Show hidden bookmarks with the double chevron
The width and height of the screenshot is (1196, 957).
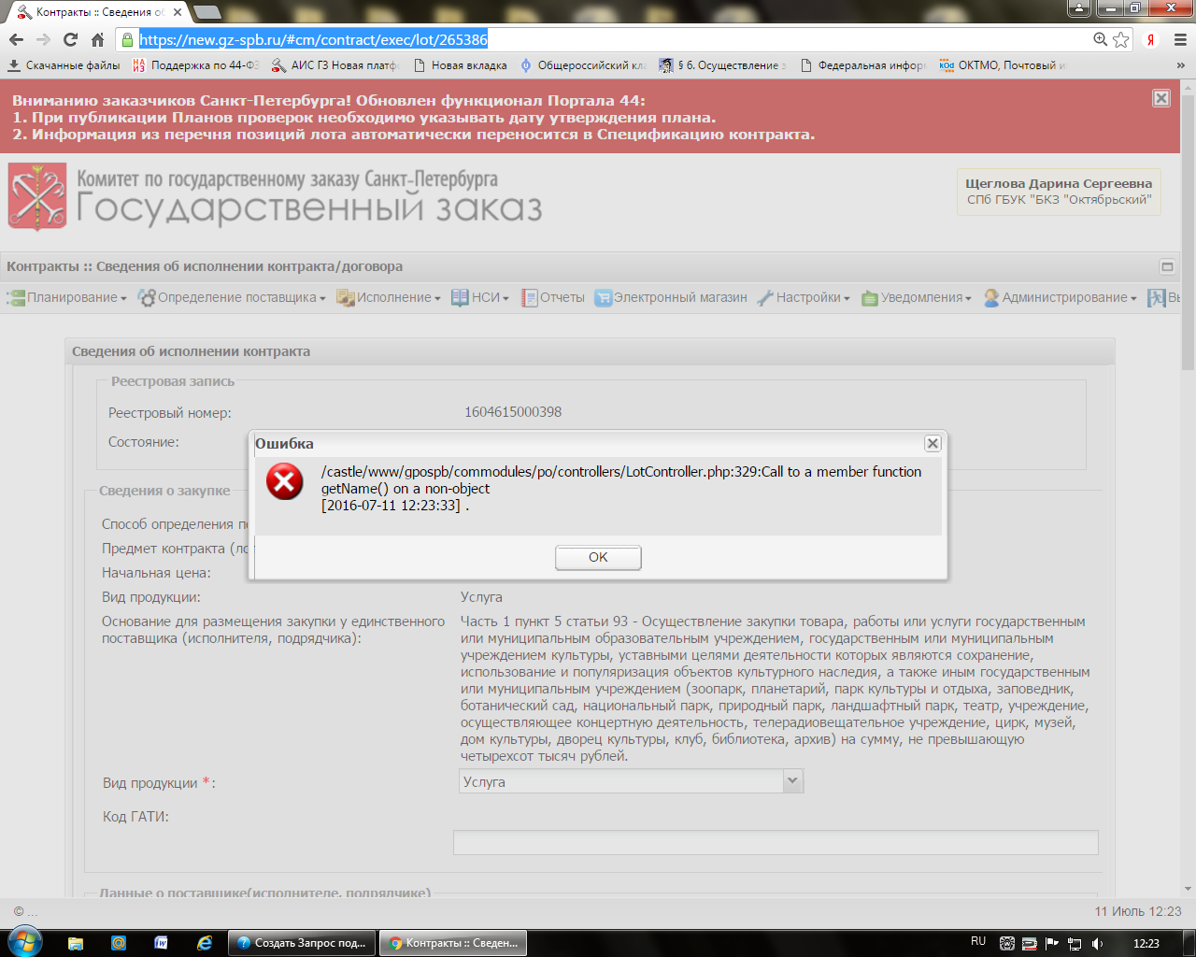(1181, 65)
